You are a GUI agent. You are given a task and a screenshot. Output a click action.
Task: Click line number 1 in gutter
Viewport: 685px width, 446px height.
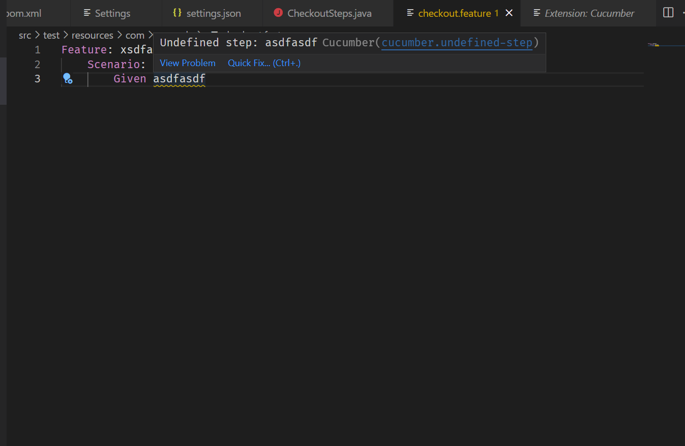[x=38, y=50]
